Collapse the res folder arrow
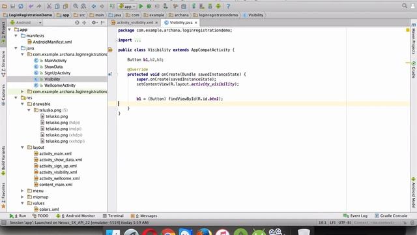The height and width of the screenshot is (235, 417). click(16, 98)
